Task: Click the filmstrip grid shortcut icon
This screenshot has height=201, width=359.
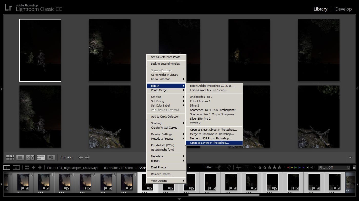Action: click(x=27, y=168)
